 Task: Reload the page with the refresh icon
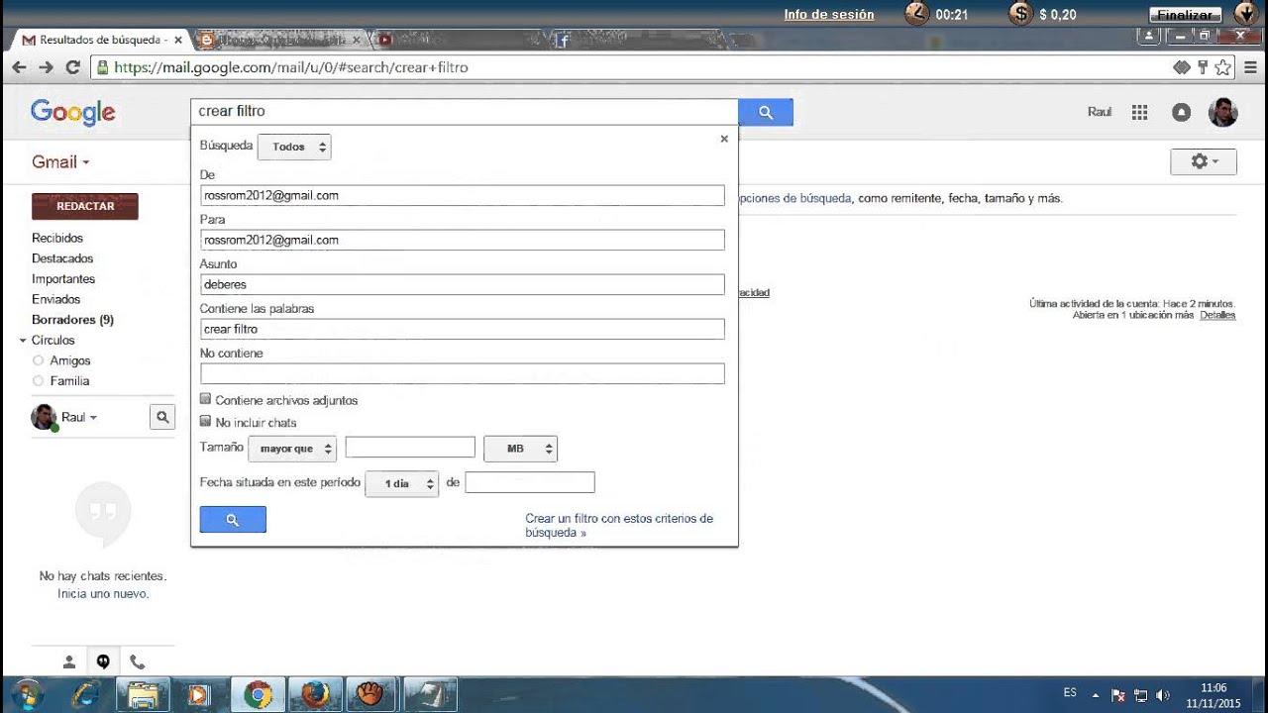tap(72, 67)
